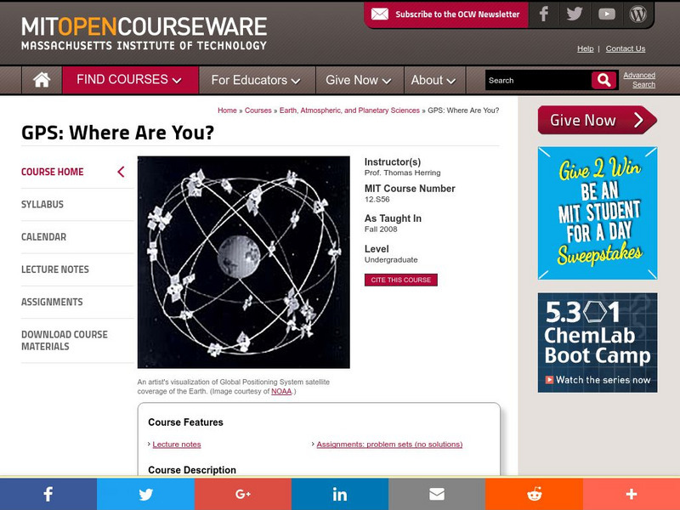680x510 pixels.
Task: Share via Reddit in bottom bar
Action: (534, 494)
